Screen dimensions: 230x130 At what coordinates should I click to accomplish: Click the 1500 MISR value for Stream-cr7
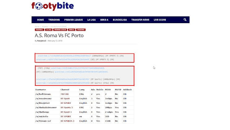(108, 121)
